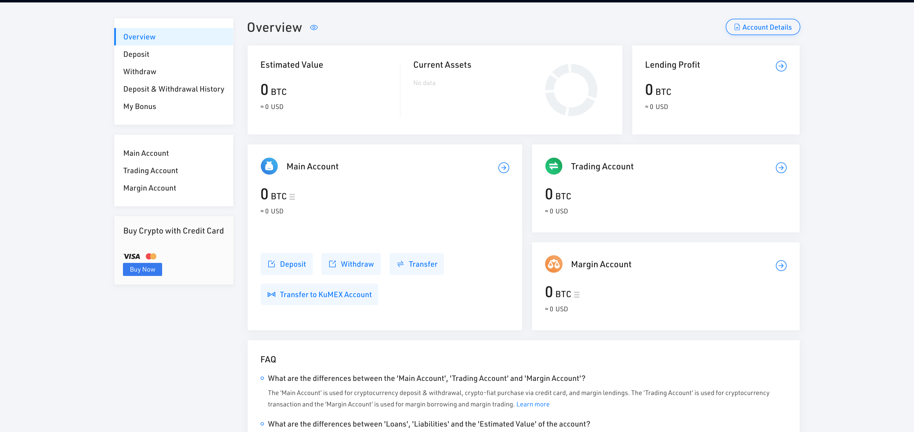This screenshot has width=914, height=432.
Task: Open Deposit & Withdrawal History sidebar item
Action: (x=174, y=89)
